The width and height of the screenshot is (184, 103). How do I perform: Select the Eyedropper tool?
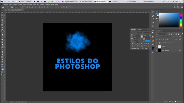(x=2, y=27)
